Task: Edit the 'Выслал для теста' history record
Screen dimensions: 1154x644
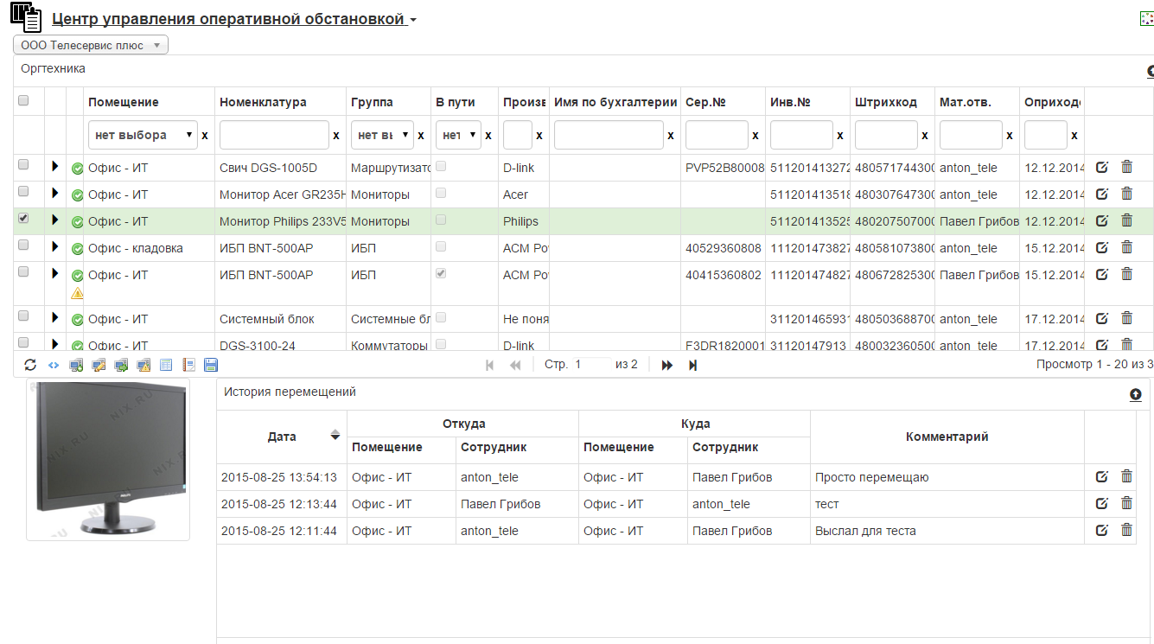Action: 1101,530
